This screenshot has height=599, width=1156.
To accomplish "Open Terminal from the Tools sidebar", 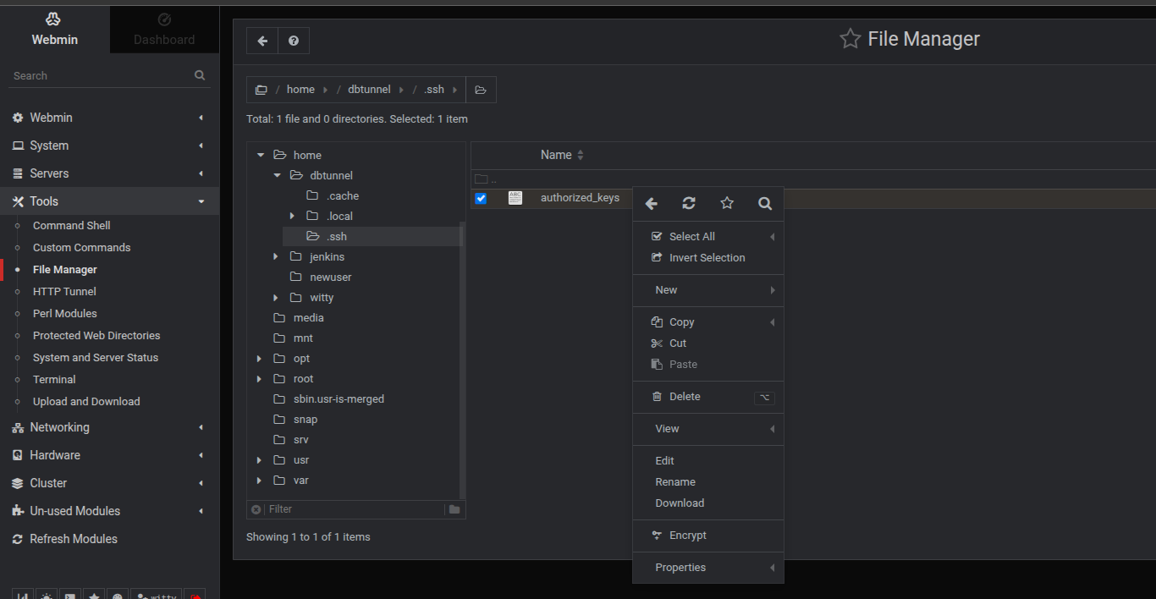I will tap(53, 379).
